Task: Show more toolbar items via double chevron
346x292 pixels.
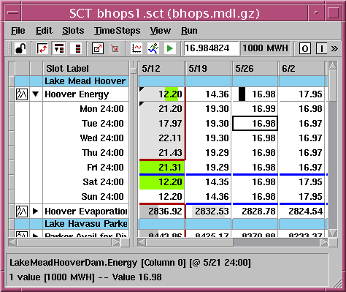Action: (334, 48)
